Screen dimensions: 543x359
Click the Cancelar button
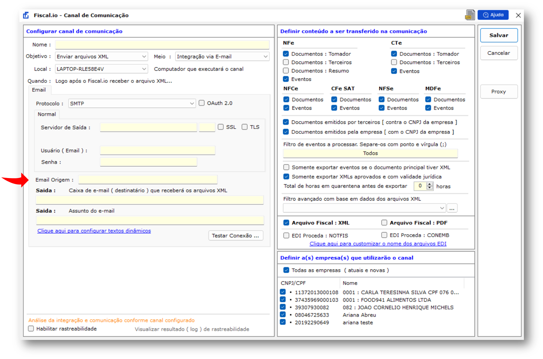[499, 53]
